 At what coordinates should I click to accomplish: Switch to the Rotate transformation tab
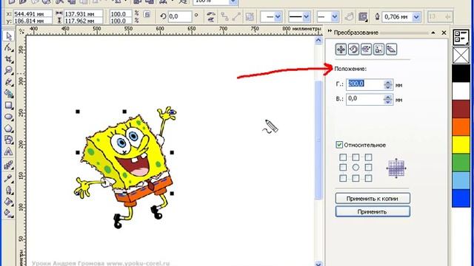pyautogui.click(x=353, y=50)
